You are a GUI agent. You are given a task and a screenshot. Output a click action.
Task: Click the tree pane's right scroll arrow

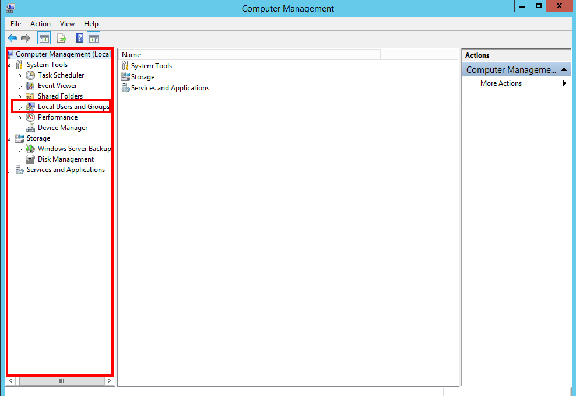click(109, 381)
